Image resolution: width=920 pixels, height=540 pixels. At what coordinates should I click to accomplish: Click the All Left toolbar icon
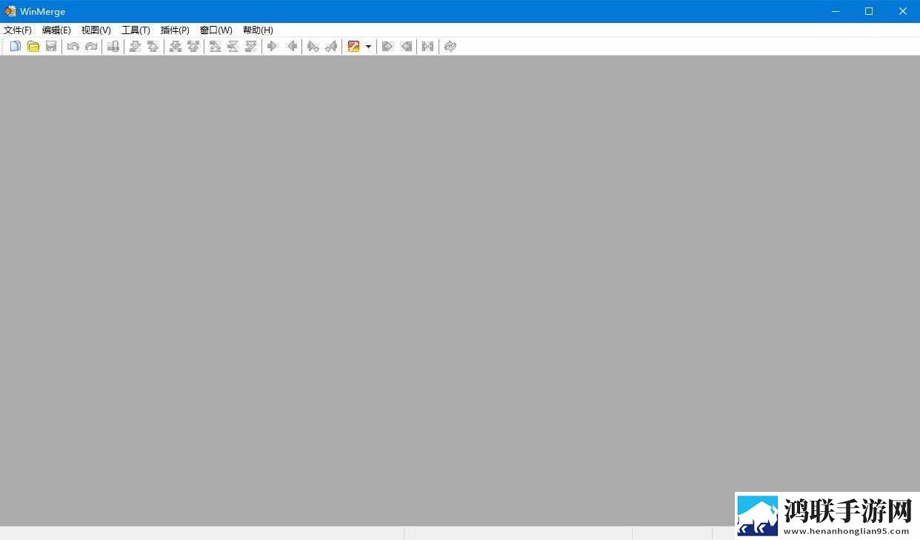405,47
